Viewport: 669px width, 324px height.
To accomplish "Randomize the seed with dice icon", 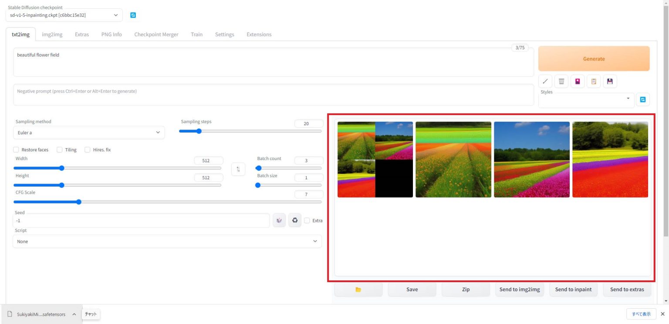I will (x=279, y=220).
